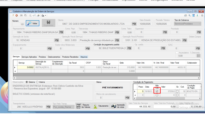Click the % Desconto calculator icon

tap(198, 56)
